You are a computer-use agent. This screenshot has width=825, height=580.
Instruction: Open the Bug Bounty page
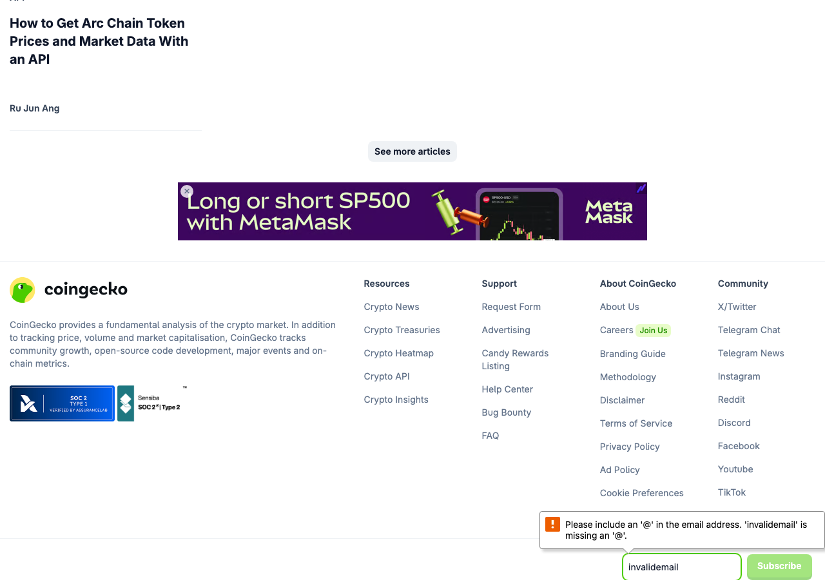coord(507,412)
